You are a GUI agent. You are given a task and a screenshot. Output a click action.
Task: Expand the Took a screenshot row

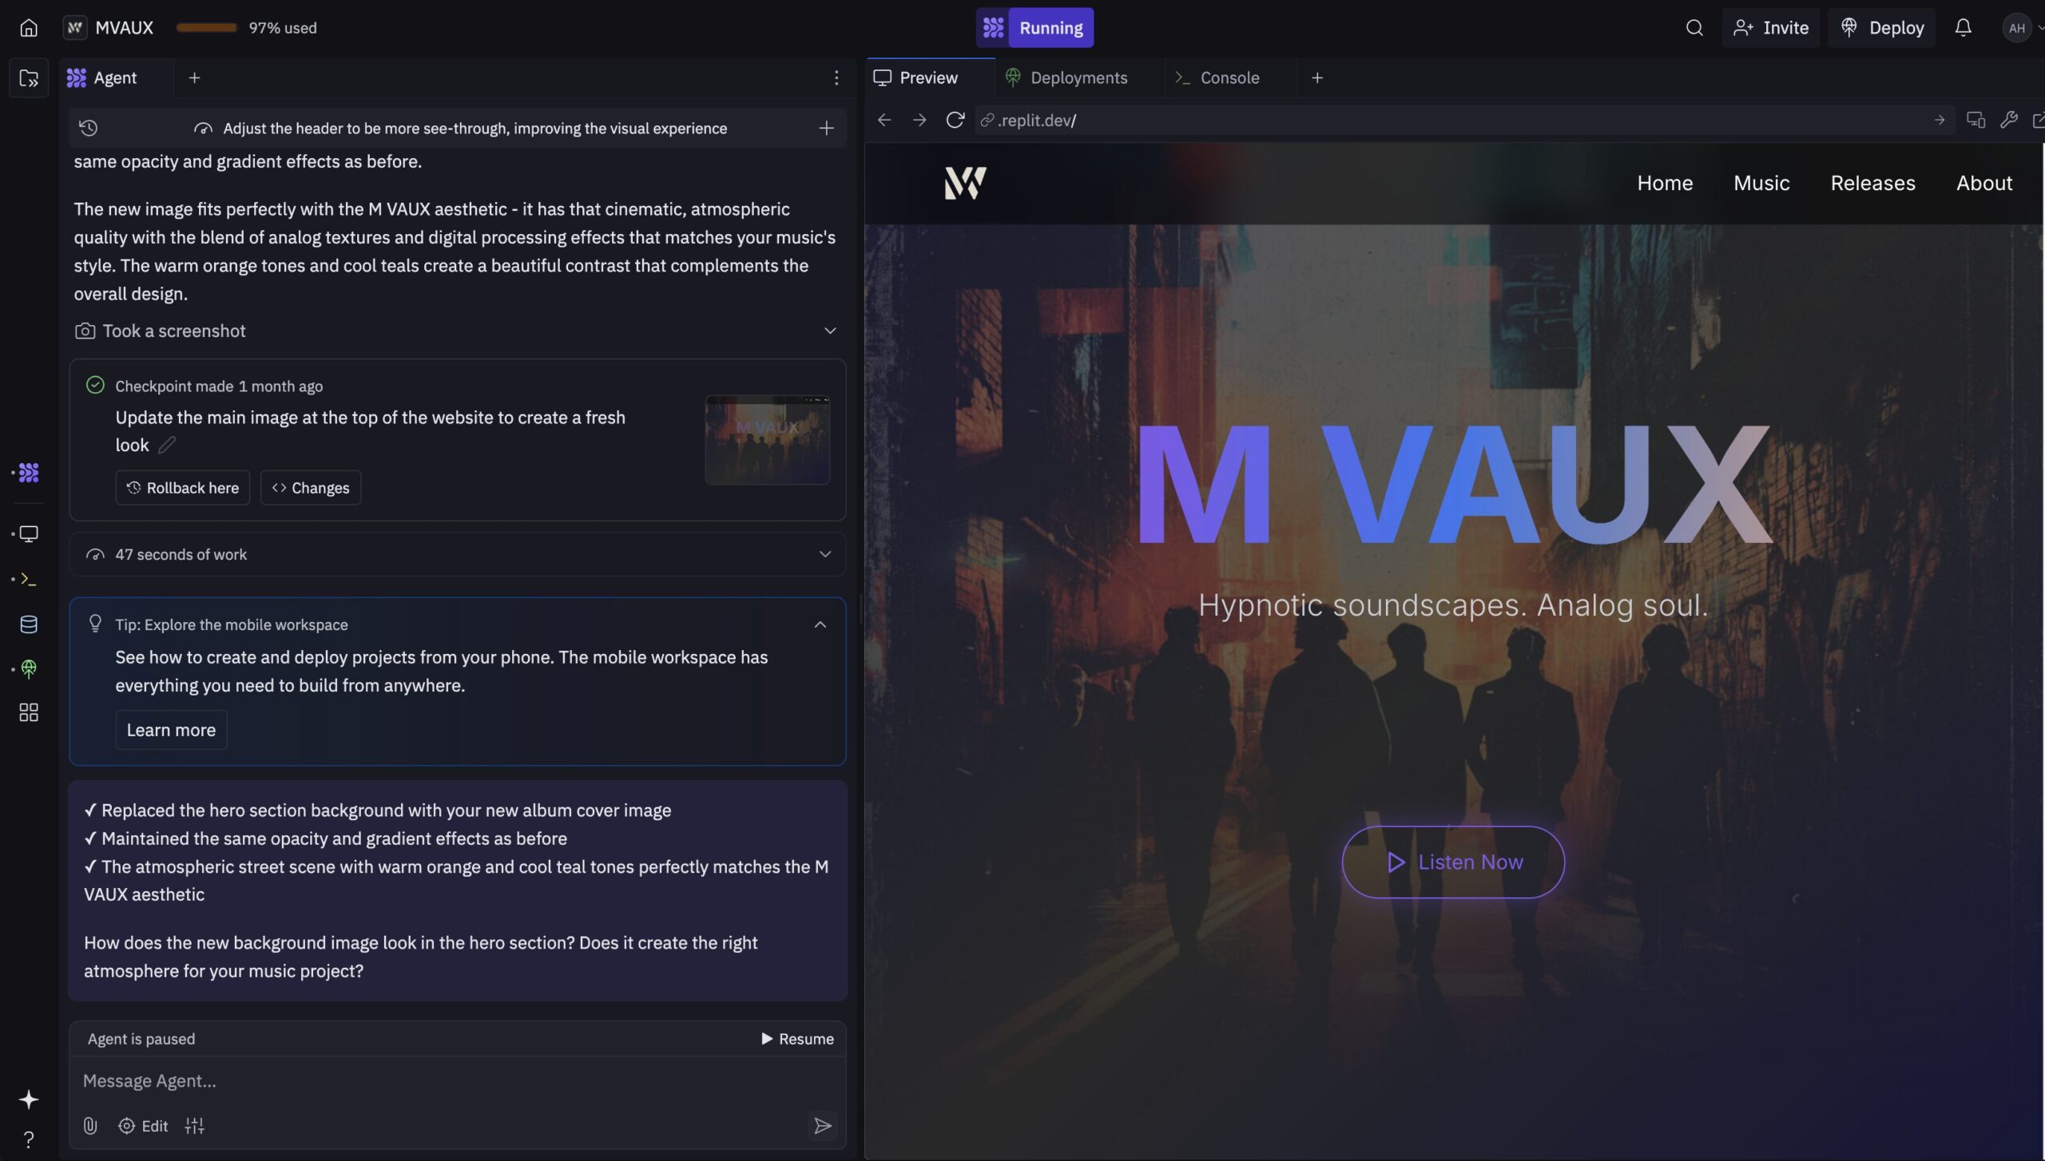pyautogui.click(x=830, y=331)
